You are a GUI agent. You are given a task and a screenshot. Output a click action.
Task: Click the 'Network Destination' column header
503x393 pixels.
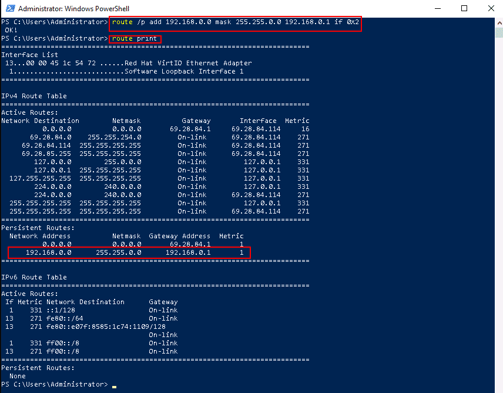point(40,121)
